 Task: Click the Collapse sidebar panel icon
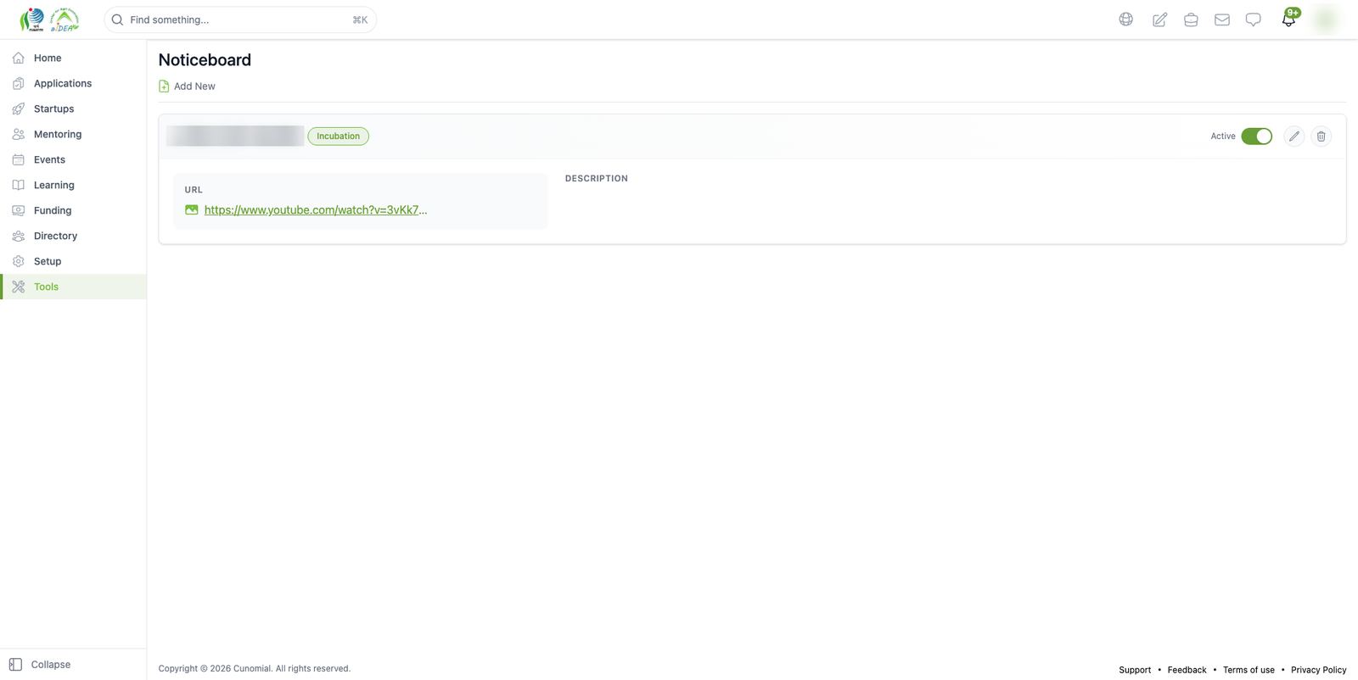coord(15,665)
